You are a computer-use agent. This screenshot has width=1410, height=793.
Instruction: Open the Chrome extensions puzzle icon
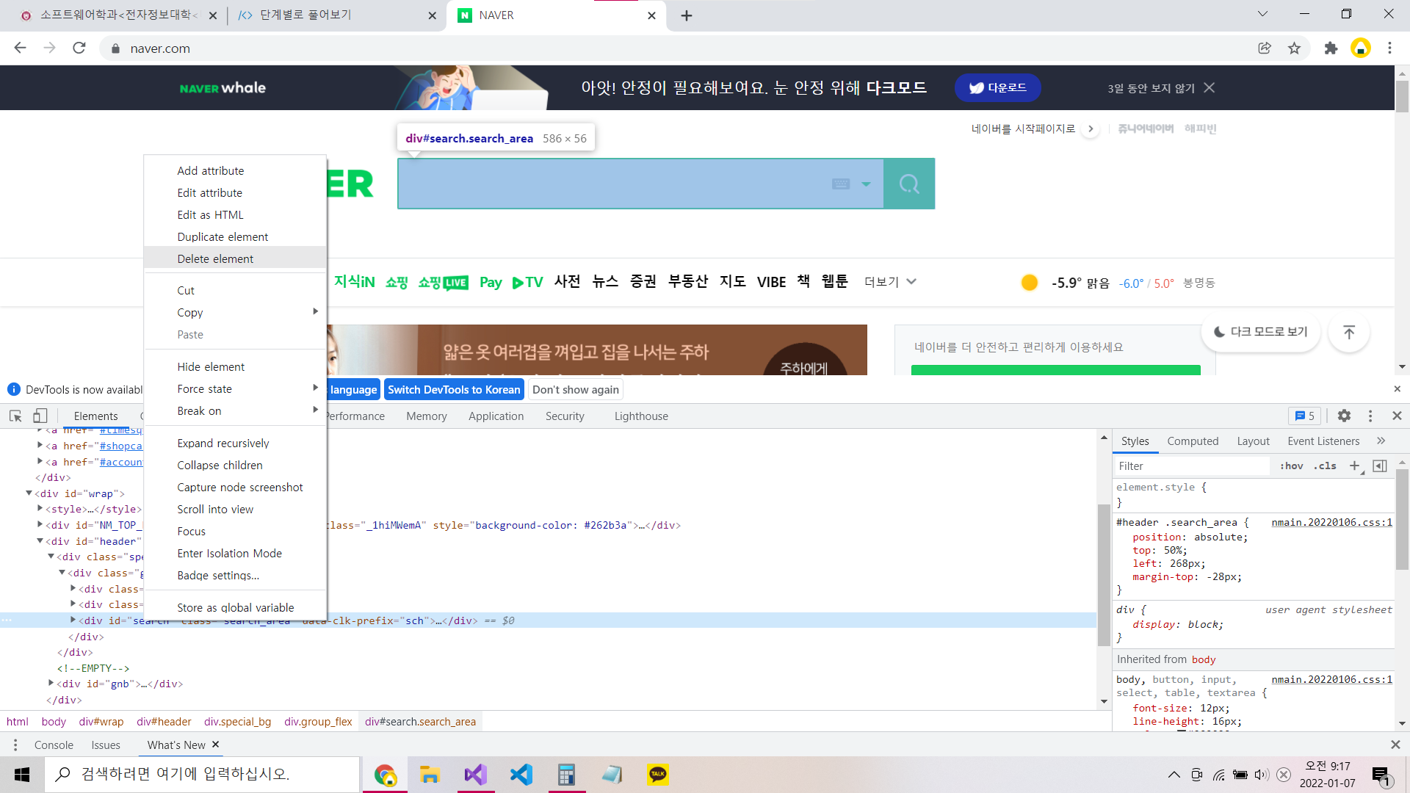[1331, 48]
